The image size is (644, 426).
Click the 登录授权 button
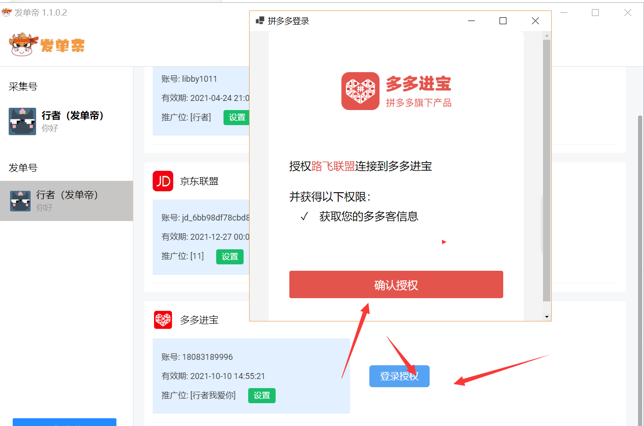pyautogui.click(x=399, y=376)
